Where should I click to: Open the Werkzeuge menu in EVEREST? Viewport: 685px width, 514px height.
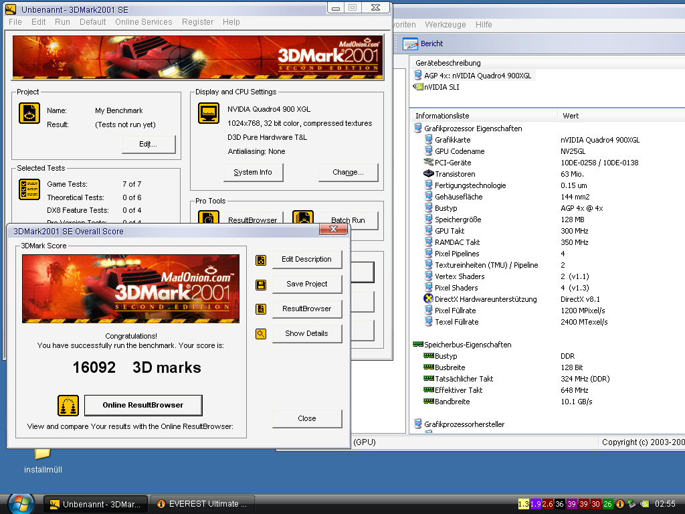tap(445, 25)
